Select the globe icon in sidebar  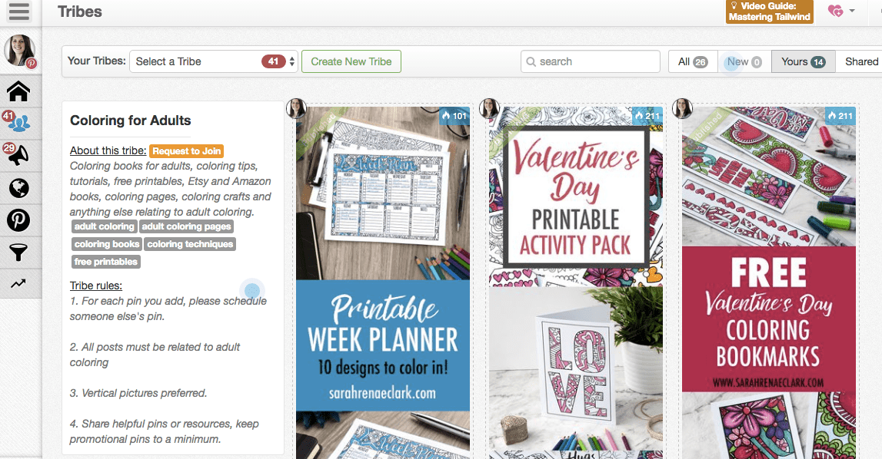18,187
